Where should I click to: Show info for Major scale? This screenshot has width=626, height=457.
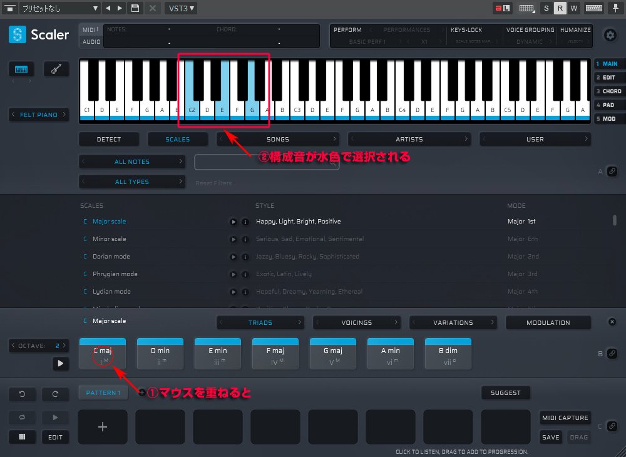245,222
